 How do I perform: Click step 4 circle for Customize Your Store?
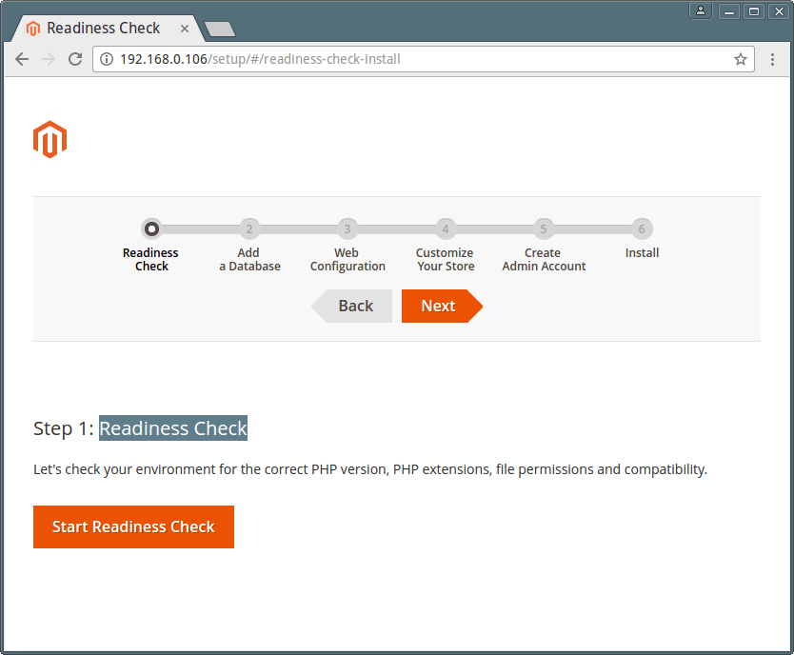pyautogui.click(x=446, y=228)
